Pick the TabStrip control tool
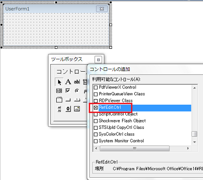Image resolution: width=203 pixels, height=180 pixels. 77,100
